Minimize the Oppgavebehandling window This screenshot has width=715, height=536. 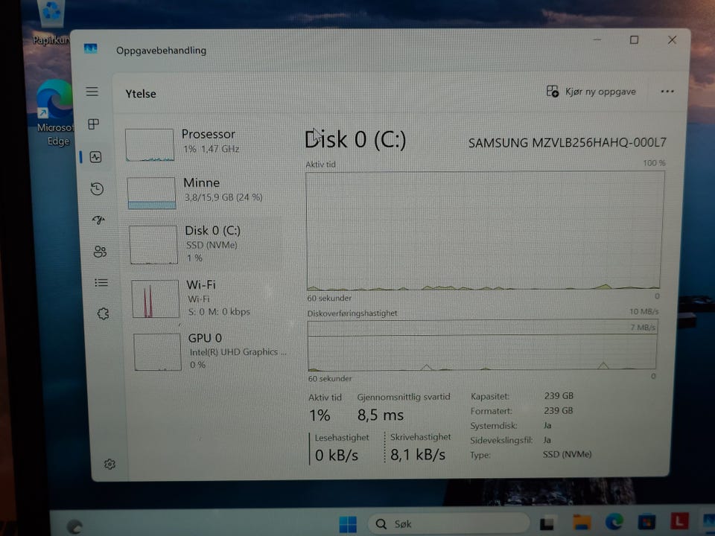597,39
